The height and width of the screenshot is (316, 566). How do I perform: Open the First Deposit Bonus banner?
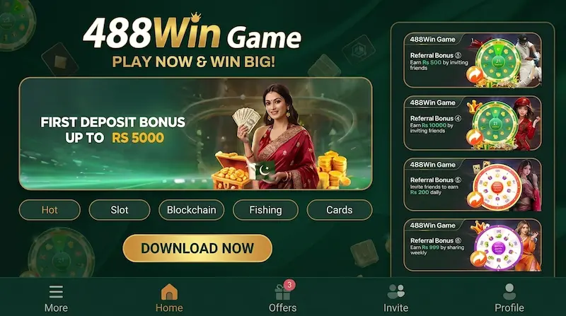pyautogui.click(x=196, y=134)
